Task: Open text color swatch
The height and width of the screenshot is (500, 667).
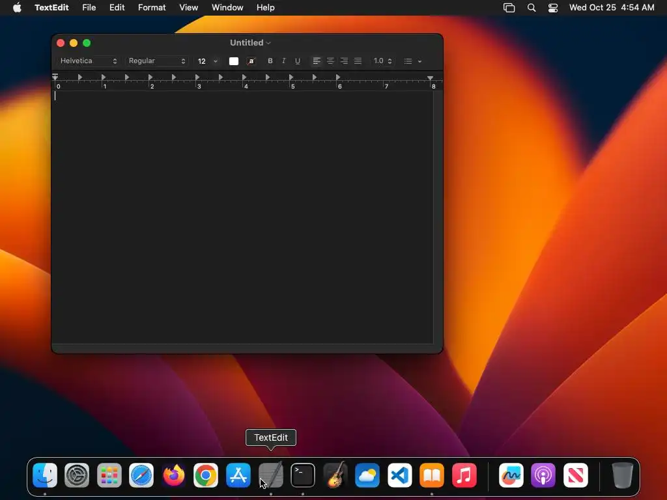Action: (234, 61)
